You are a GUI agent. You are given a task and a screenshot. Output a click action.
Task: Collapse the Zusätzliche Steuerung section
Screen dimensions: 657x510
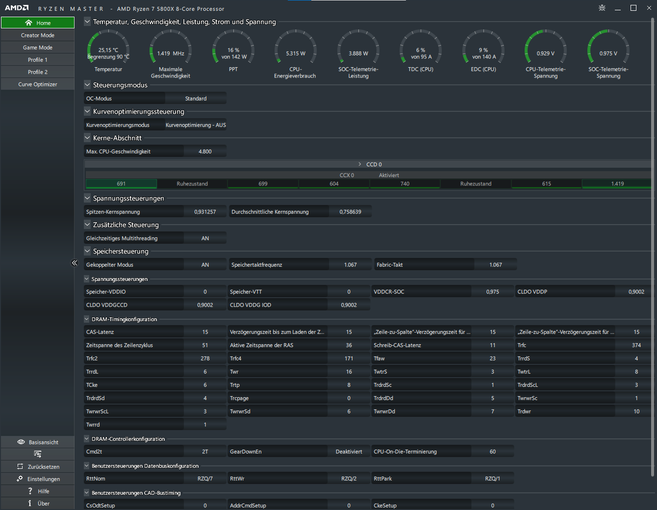click(x=87, y=225)
